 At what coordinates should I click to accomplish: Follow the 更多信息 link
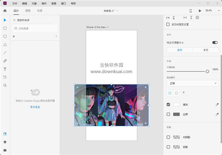pos(35,107)
